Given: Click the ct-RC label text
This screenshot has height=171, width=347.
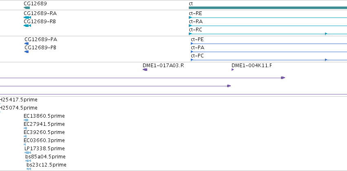Looking at the screenshot, I should point(195,30).
